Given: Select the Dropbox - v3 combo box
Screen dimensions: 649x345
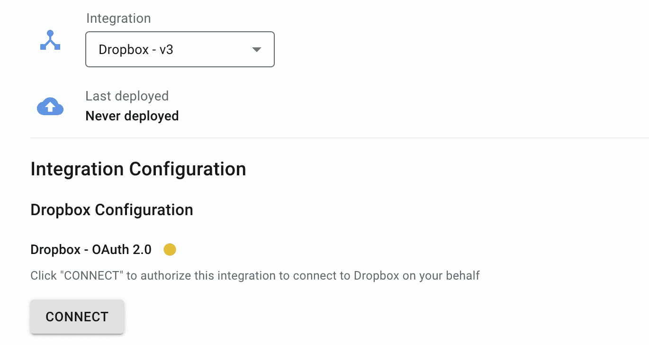Looking at the screenshot, I should pyautogui.click(x=180, y=49).
